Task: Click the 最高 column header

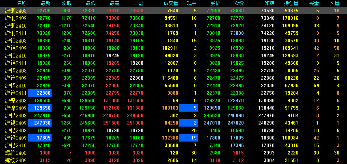Action: (x=115, y=3)
